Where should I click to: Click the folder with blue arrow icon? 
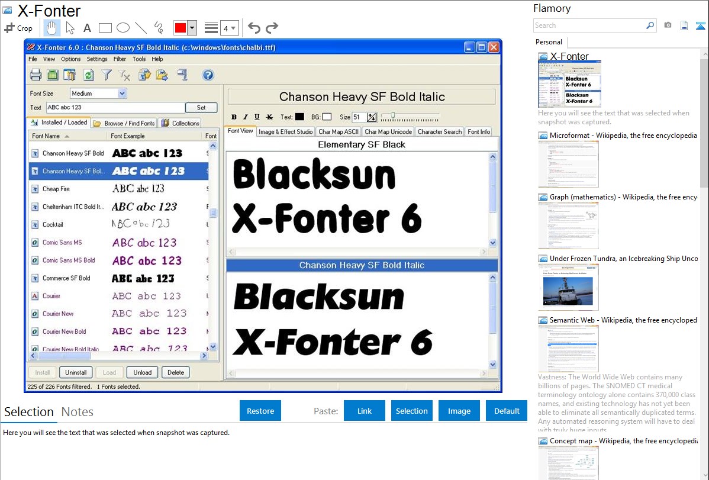(x=162, y=75)
